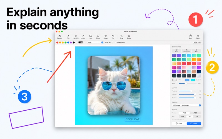Click the Copy button beside blue Export

coord(179,123)
